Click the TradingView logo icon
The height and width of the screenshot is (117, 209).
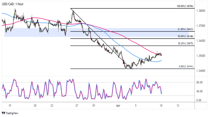coord(3,113)
